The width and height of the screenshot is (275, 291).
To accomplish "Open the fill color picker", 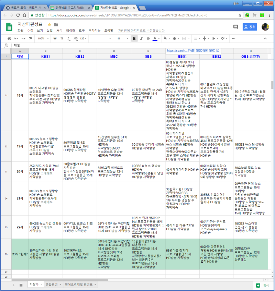I will pos(166,38).
